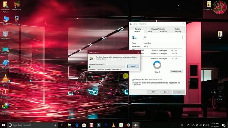Click the Previous Windows installation(s) status text
This screenshot has height=128, width=228.
pos(109,70)
